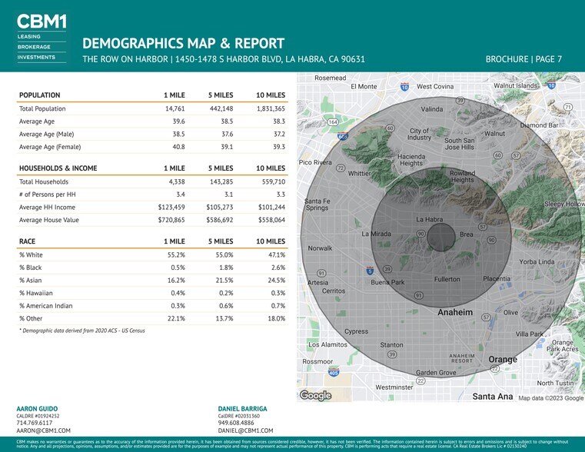585x452 pixels.
Task: Click the BROCHURE | PAGE 7 text
Action: click(x=524, y=59)
